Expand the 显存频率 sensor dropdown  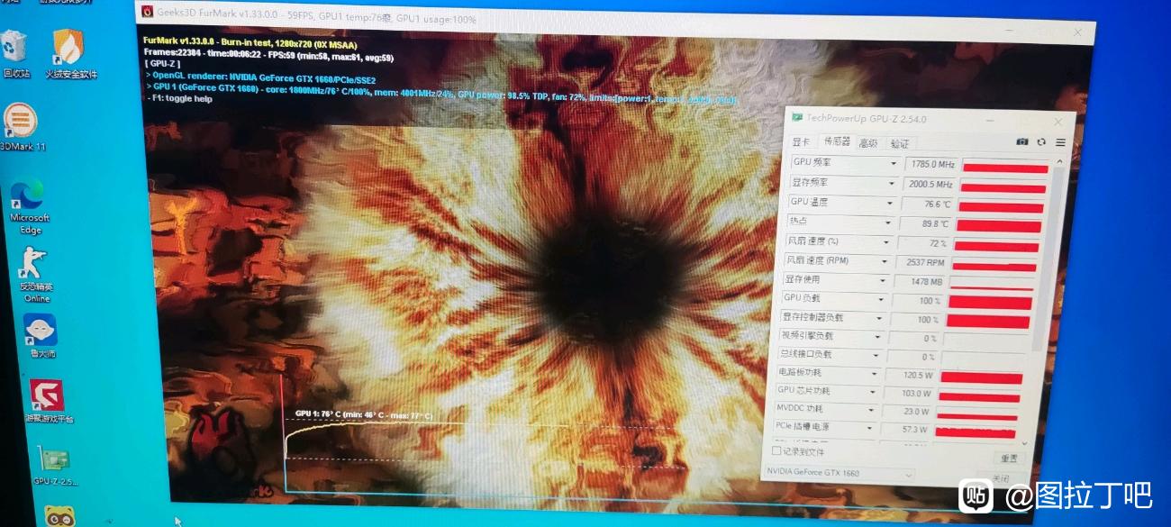(x=893, y=184)
